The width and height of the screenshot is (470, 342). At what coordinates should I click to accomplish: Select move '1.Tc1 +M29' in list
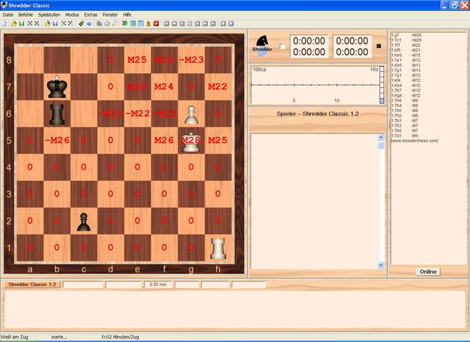coord(406,40)
